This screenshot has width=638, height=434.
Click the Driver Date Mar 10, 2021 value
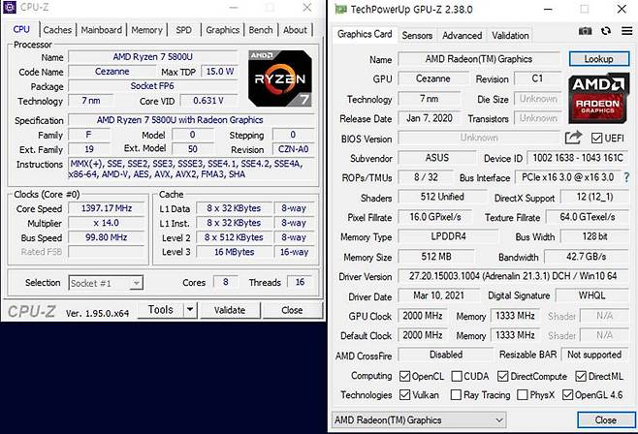[438, 295]
